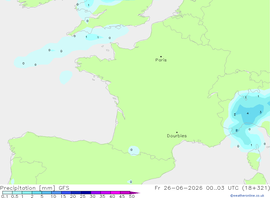The image size is (270, 198).
Task: Click the '10' legend scale label
Action: tap(53, 196)
